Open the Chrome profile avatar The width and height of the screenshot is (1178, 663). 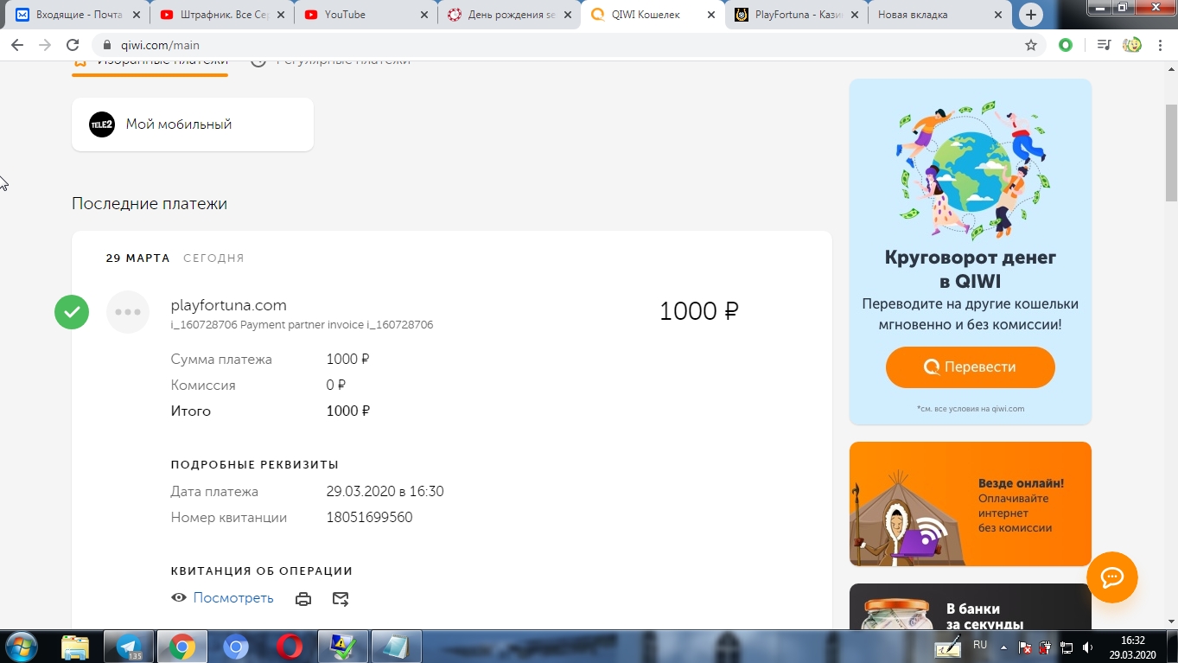click(x=1131, y=45)
